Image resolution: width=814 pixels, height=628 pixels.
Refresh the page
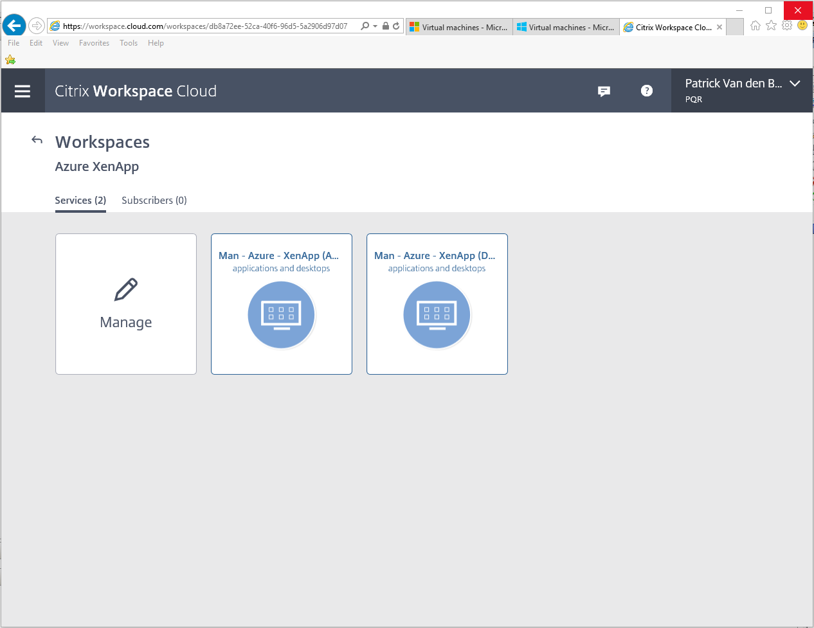coord(396,26)
